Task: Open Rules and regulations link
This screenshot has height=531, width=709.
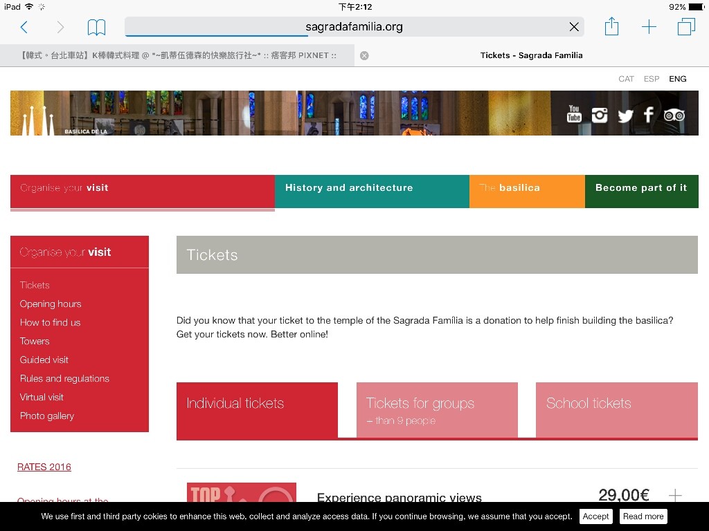Action: 64,378
